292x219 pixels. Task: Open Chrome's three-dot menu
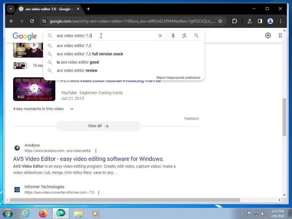coord(281,21)
